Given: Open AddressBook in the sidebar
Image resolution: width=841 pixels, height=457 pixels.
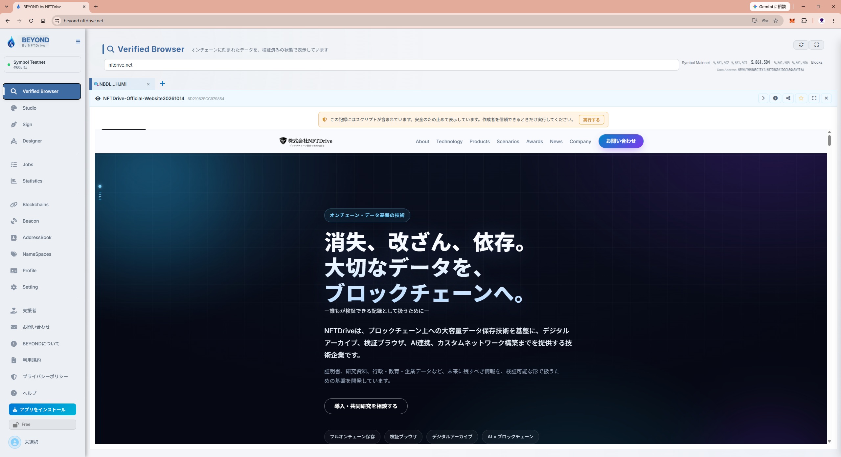Looking at the screenshot, I should (42, 237).
